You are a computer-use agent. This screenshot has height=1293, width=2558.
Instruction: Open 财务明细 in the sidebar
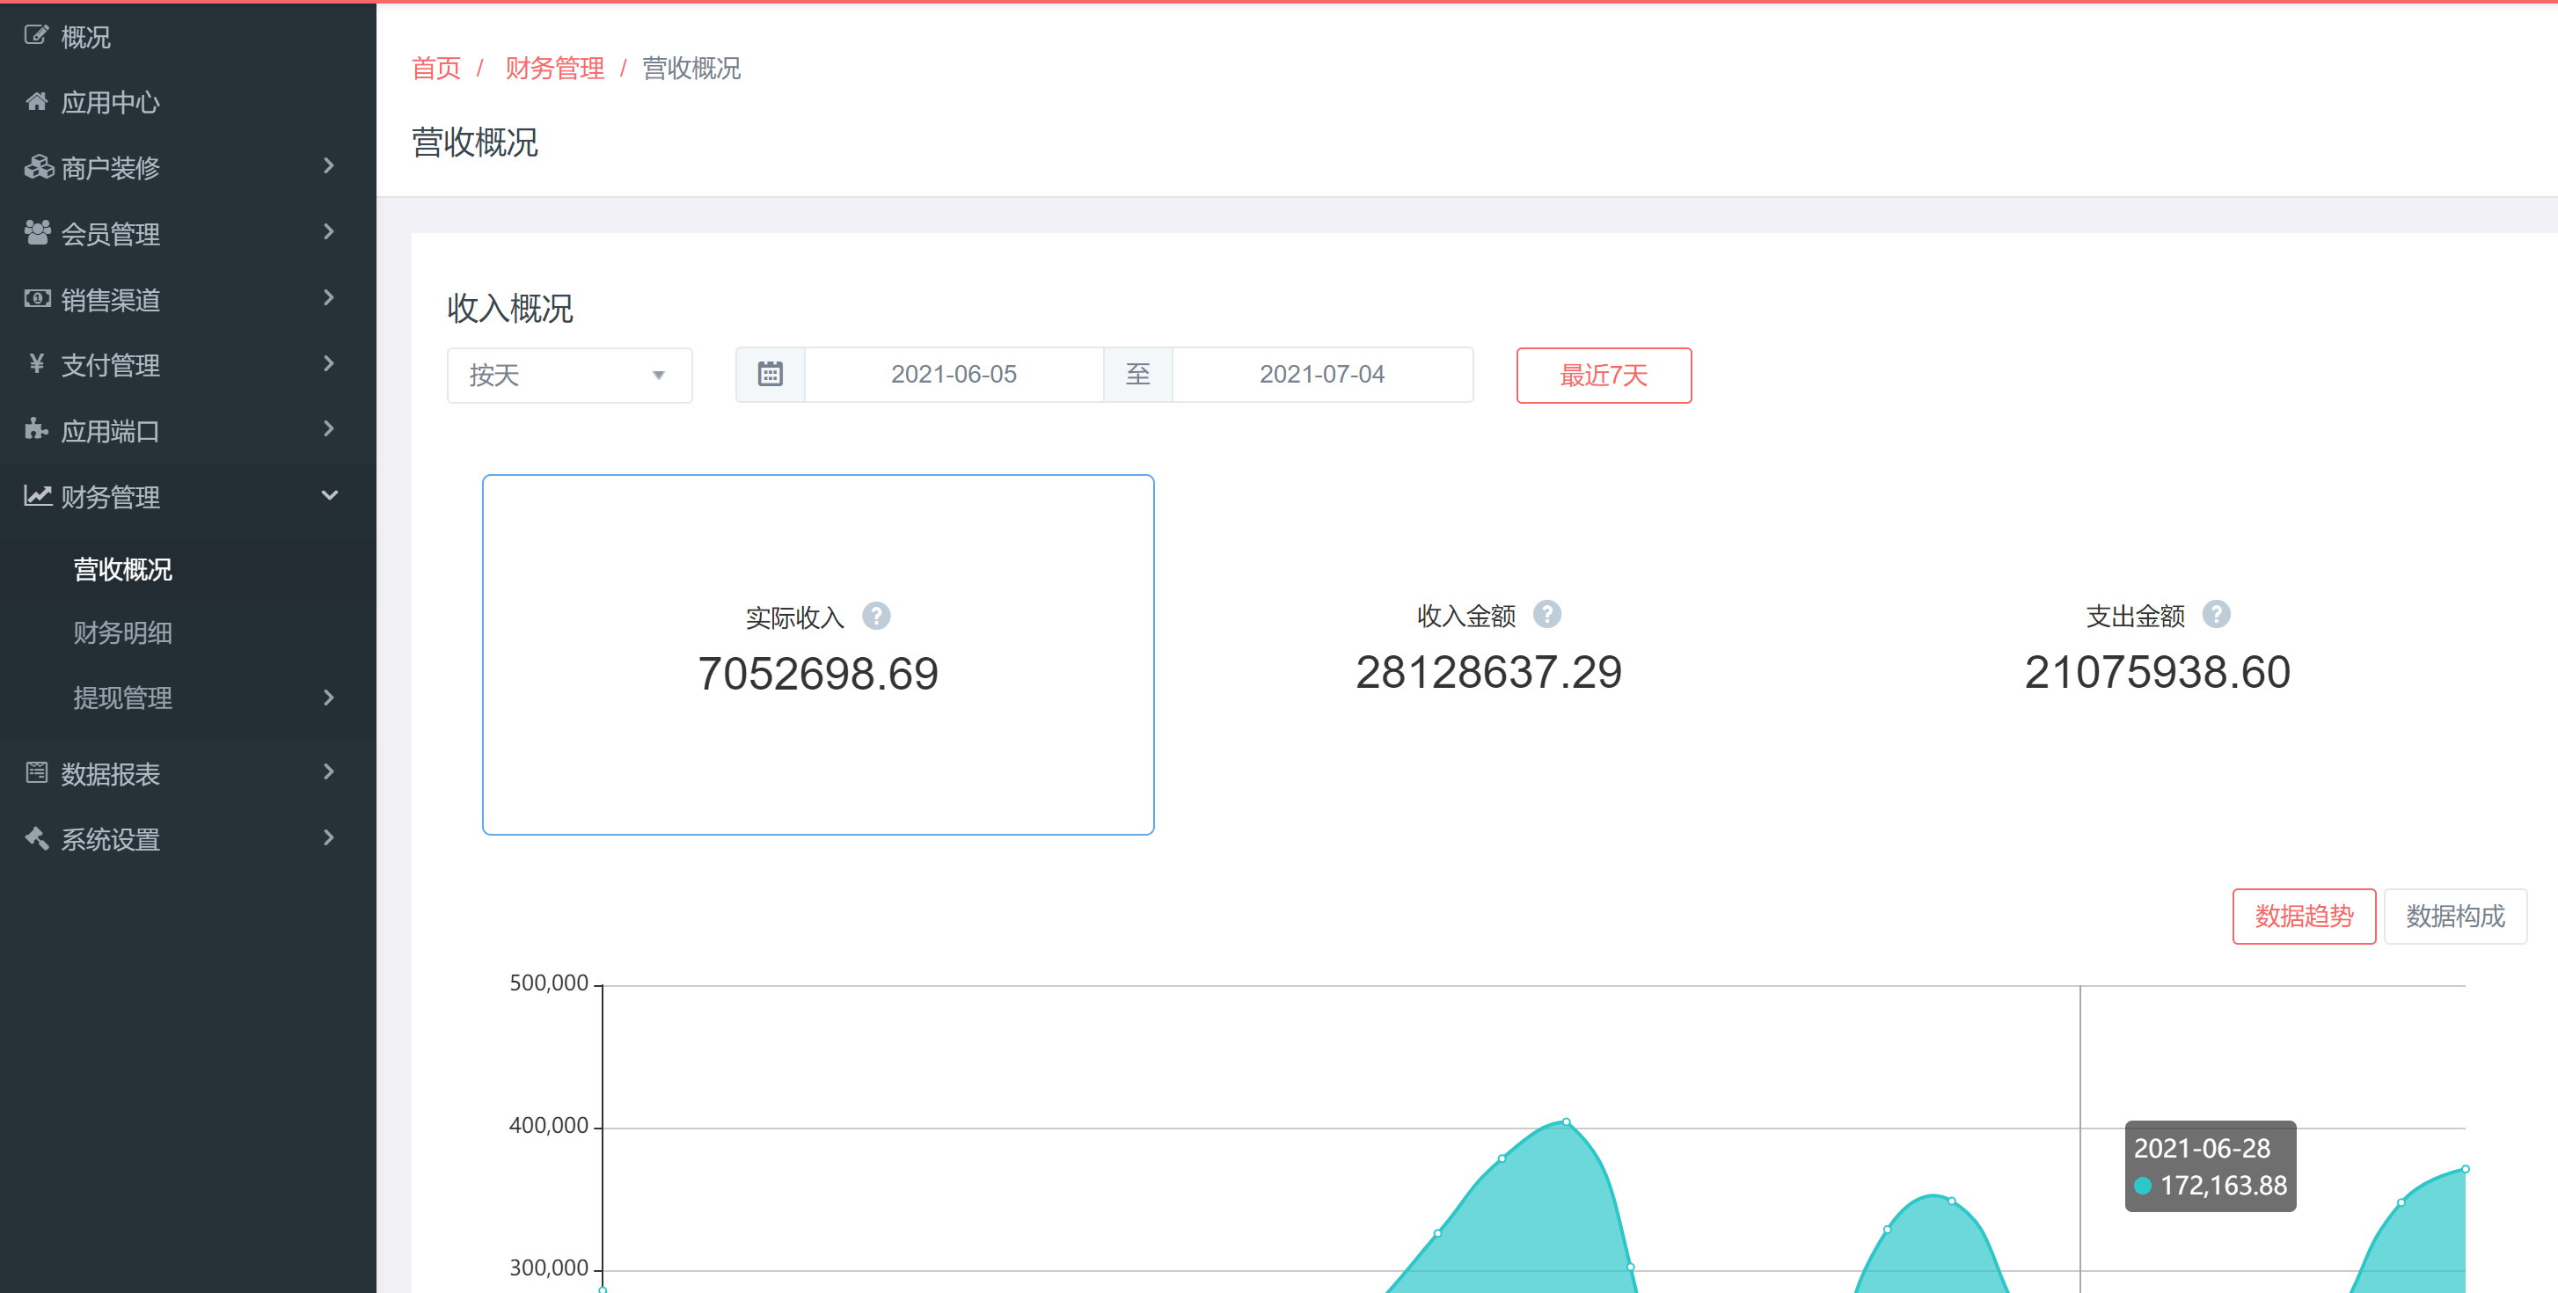click(123, 632)
